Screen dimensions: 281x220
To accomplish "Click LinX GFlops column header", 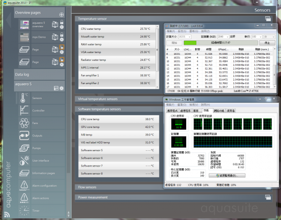I will click(223, 49).
